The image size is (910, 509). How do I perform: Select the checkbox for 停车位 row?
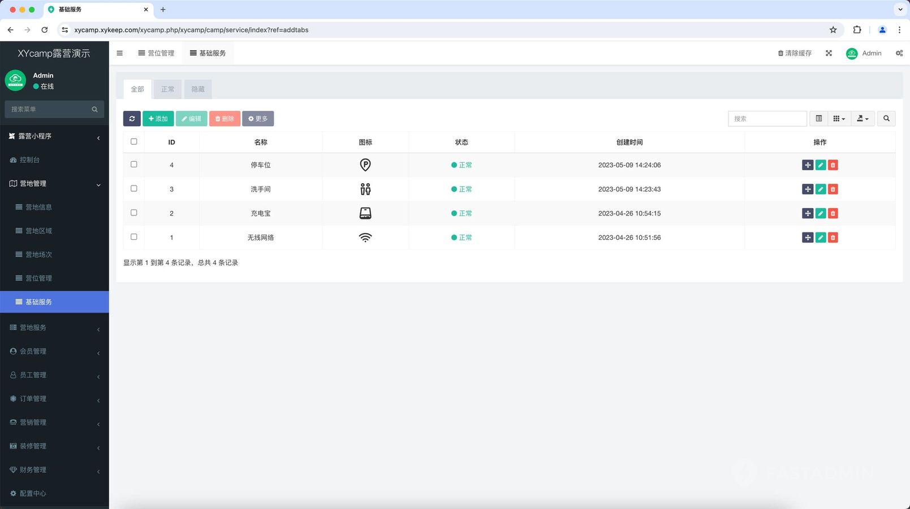(x=134, y=165)
